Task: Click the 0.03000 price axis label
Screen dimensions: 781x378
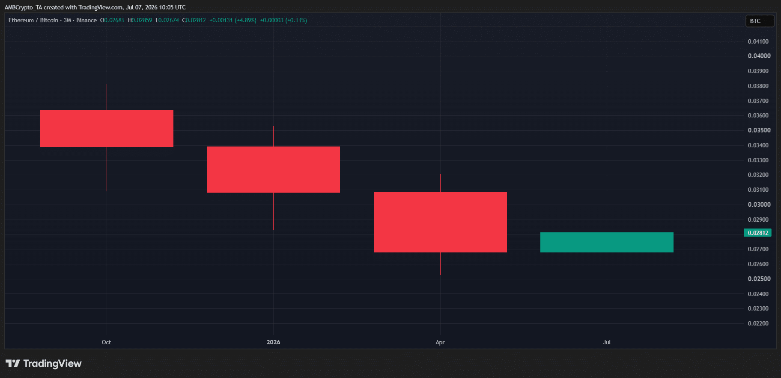Action: (759, 205)
